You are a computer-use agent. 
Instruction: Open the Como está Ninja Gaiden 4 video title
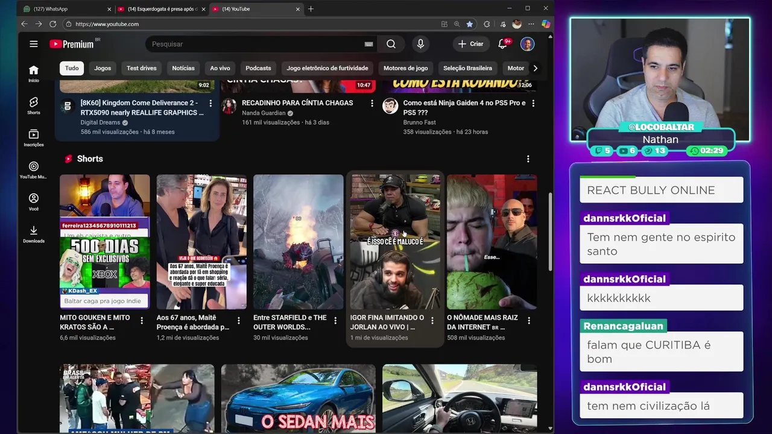point(464,108)
